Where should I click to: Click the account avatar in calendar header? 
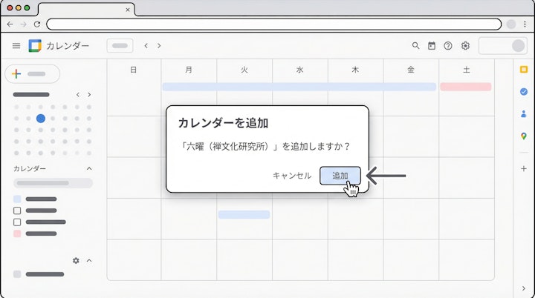(x=519, y=46)
